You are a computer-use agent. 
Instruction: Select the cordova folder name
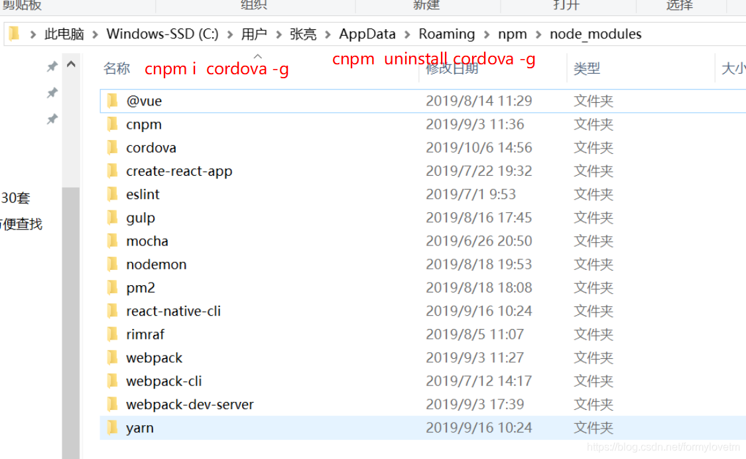151,148
